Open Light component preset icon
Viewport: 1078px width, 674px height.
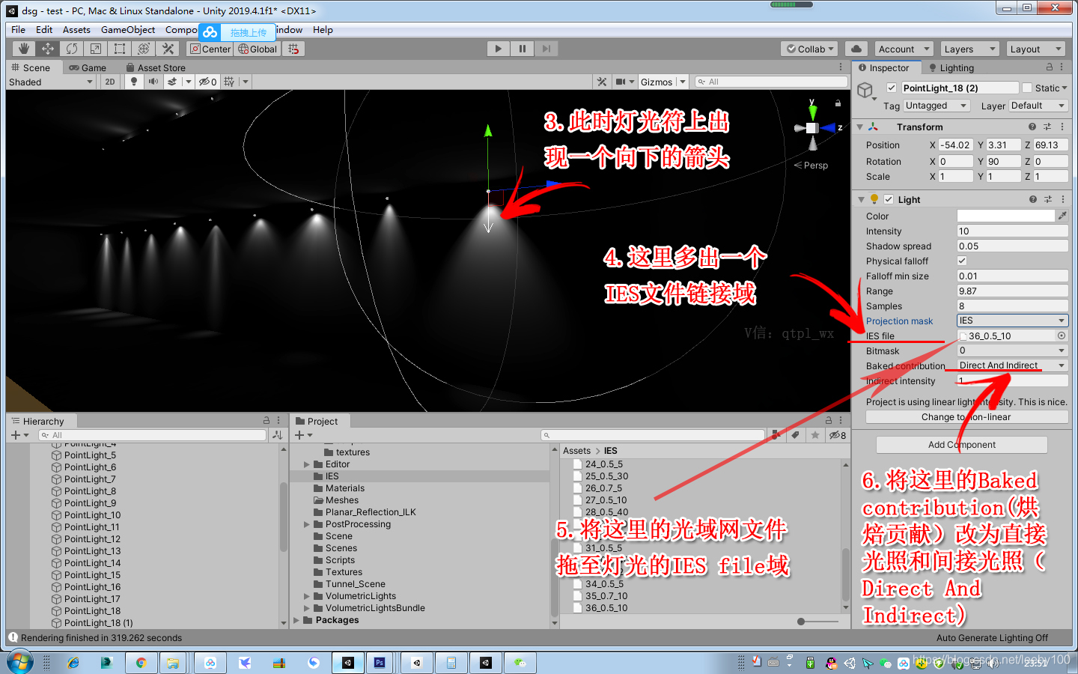(1047, 199)
